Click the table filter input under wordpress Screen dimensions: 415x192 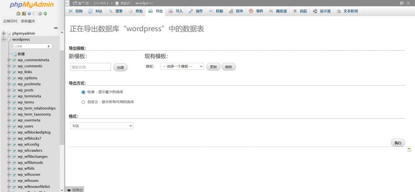coord(32,46)
